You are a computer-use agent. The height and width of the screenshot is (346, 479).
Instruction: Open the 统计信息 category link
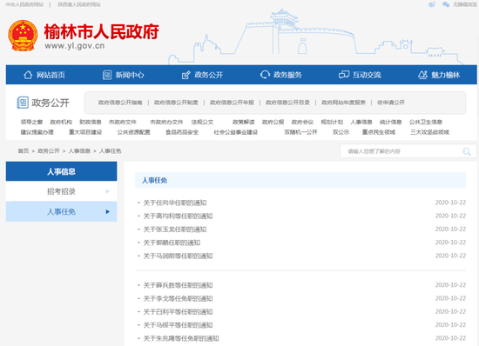pyautogui.click(x=390, y=122)
